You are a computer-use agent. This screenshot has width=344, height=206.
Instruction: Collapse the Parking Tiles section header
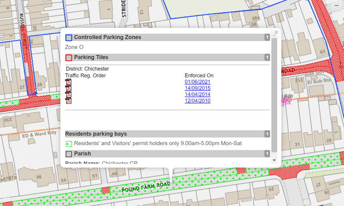[168, 57]
